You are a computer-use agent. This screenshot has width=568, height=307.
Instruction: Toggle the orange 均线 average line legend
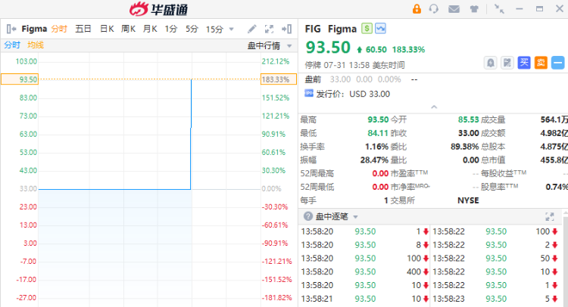[x=36, y=45]
